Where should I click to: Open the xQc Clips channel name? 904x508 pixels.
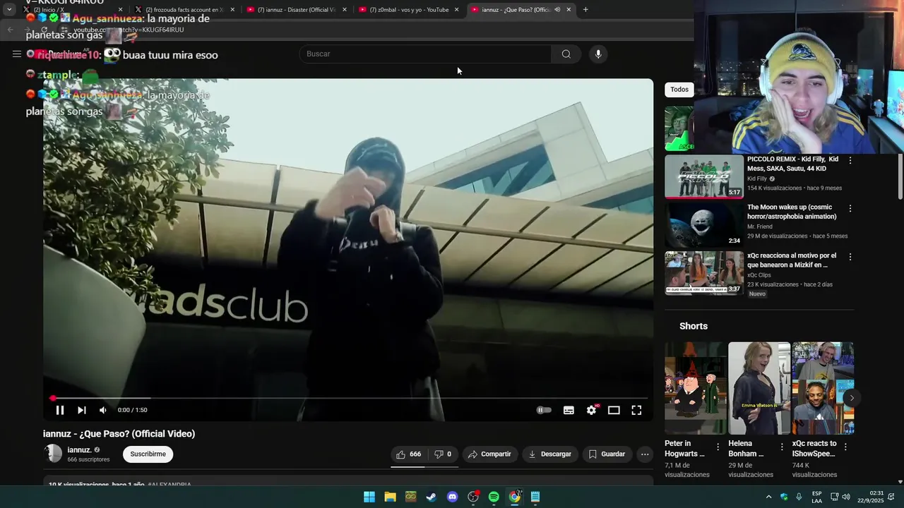click(759, 275)
